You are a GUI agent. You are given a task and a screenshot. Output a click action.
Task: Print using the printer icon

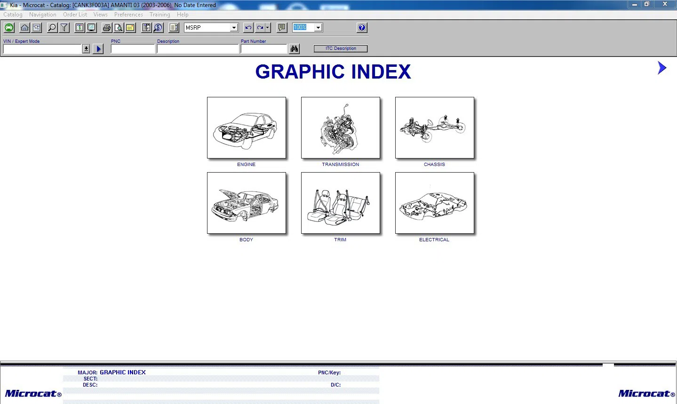(107, 28)
